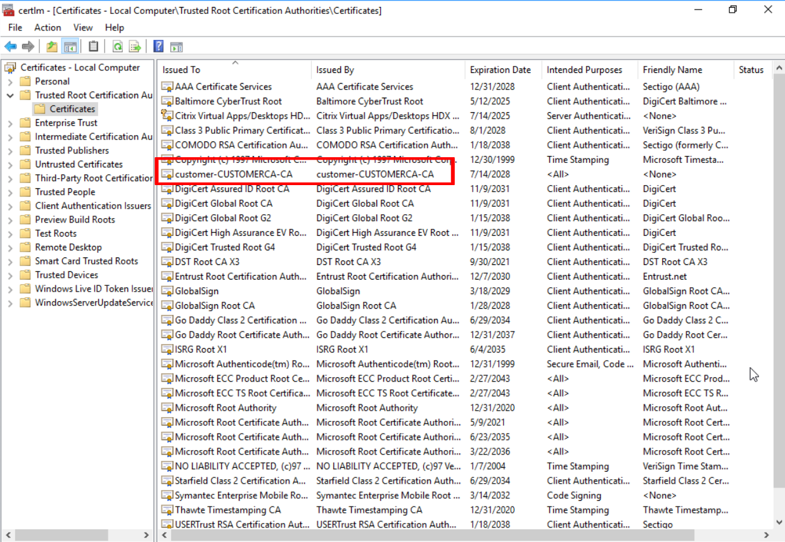Click right arrow of certificate list horizontal scrollbar
The height and width of the screenshot is (542, 785).
pyautogui.click(x=767, y=535)
